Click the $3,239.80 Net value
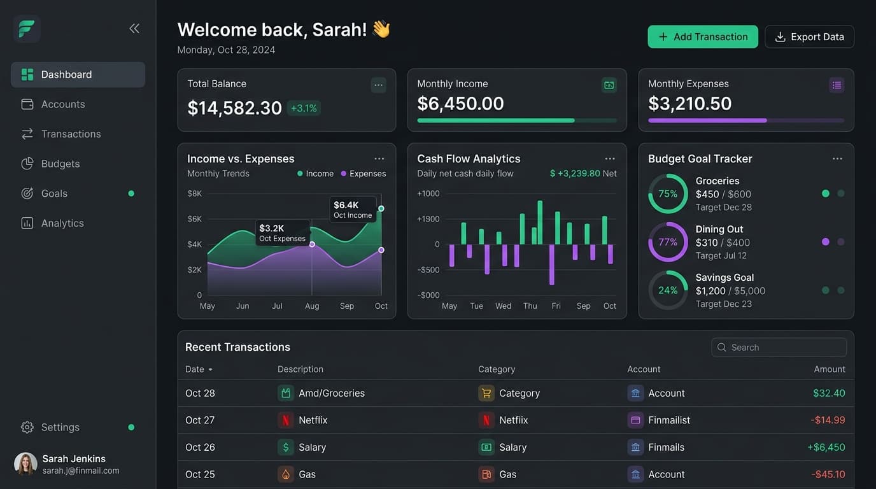 (583, 173)
